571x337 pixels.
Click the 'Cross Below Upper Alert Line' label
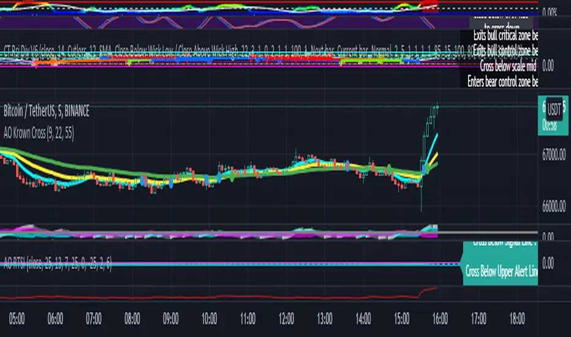coord(501,271)
